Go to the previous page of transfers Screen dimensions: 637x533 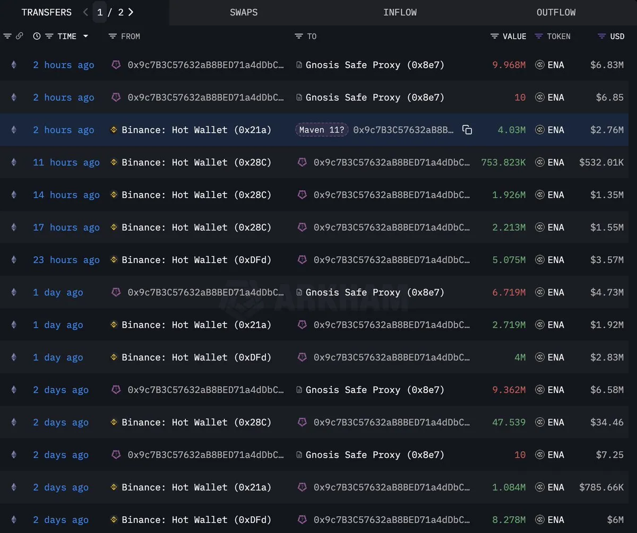[x=86, y=12]
